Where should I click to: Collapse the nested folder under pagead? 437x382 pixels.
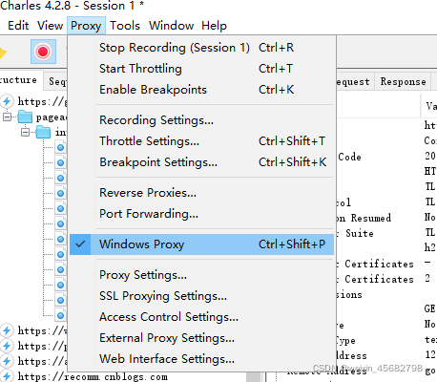25,132
